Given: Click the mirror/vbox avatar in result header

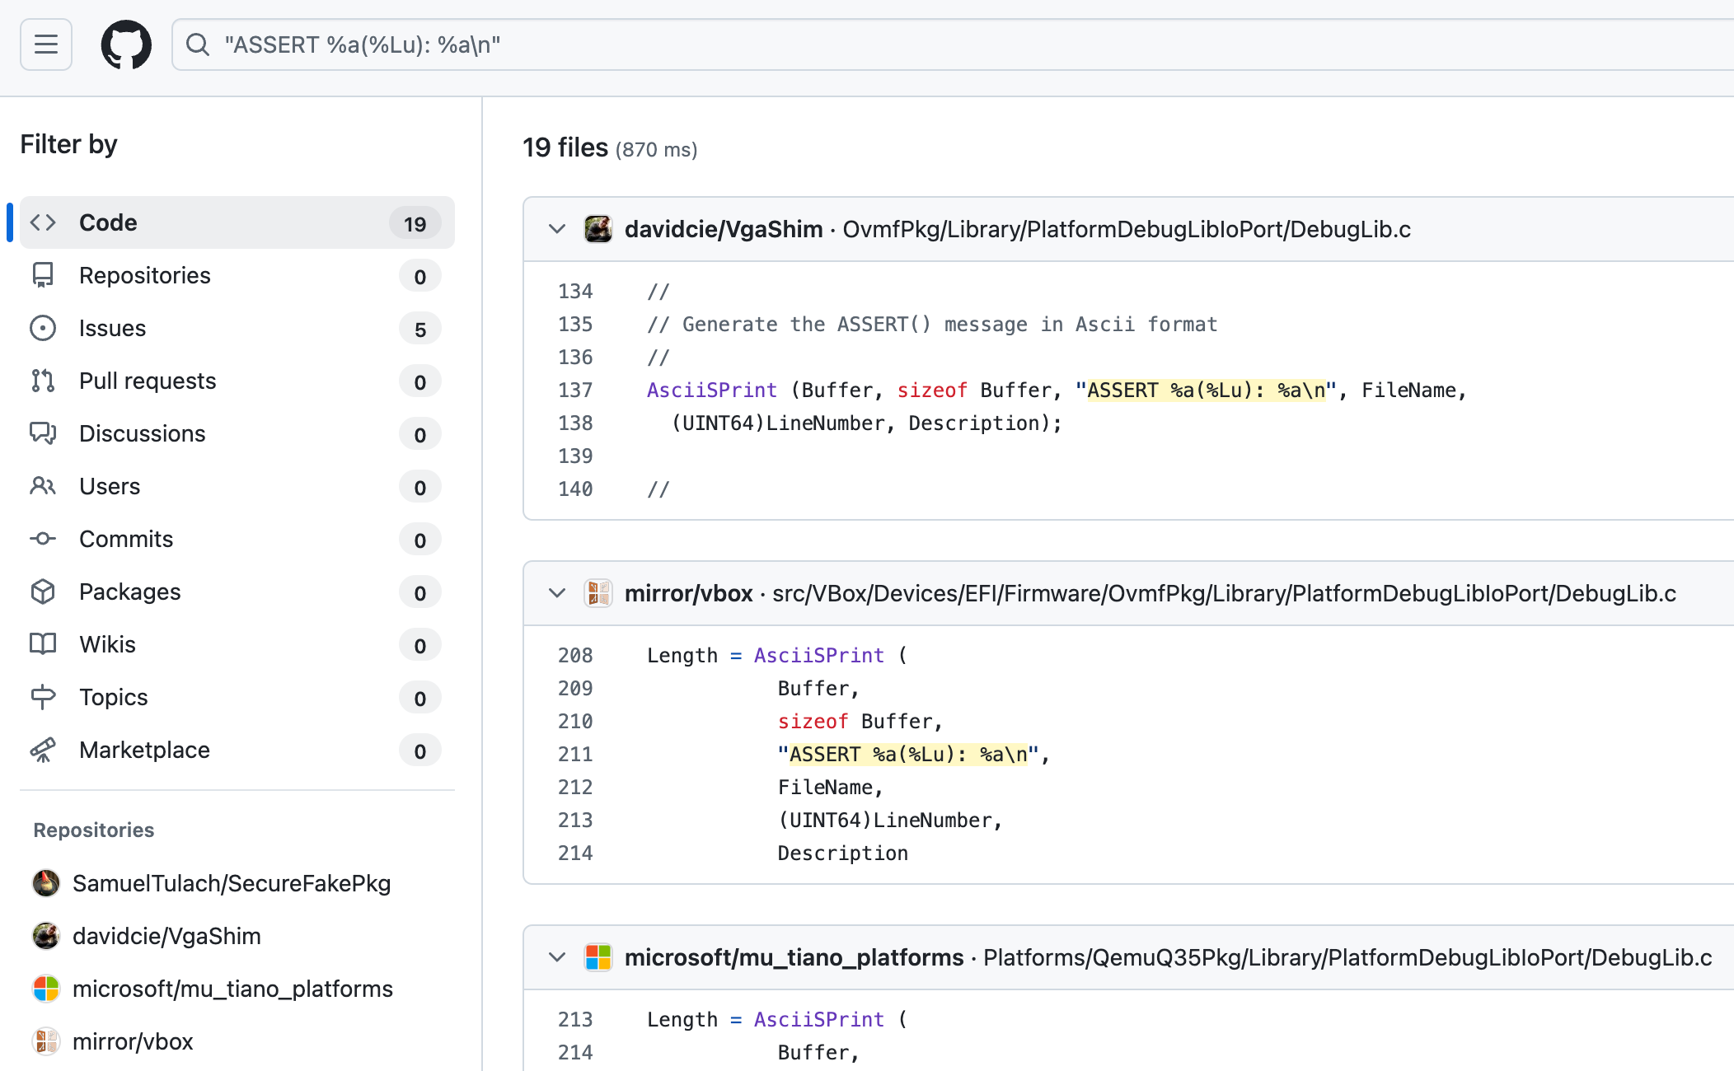Looking at the screenshot, I should (x=598, y=593).
